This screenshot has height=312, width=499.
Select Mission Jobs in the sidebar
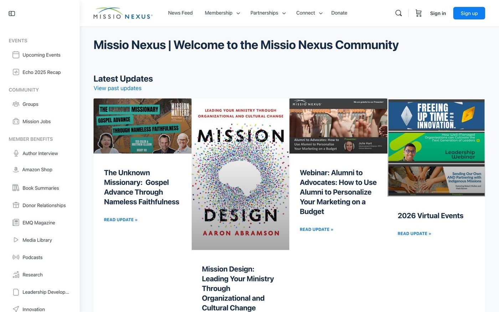point(36,121)
